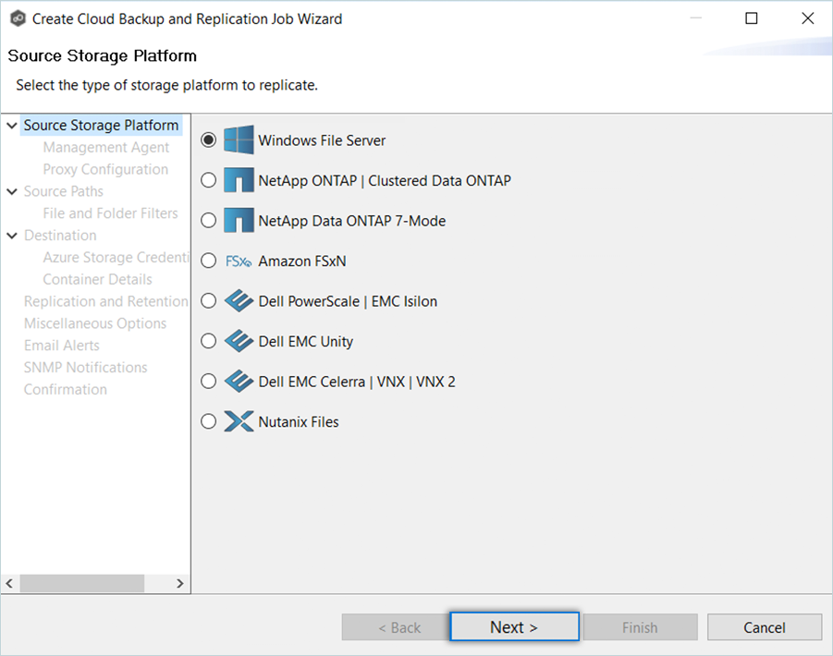Cancel the wizard

tap(764, 627)
